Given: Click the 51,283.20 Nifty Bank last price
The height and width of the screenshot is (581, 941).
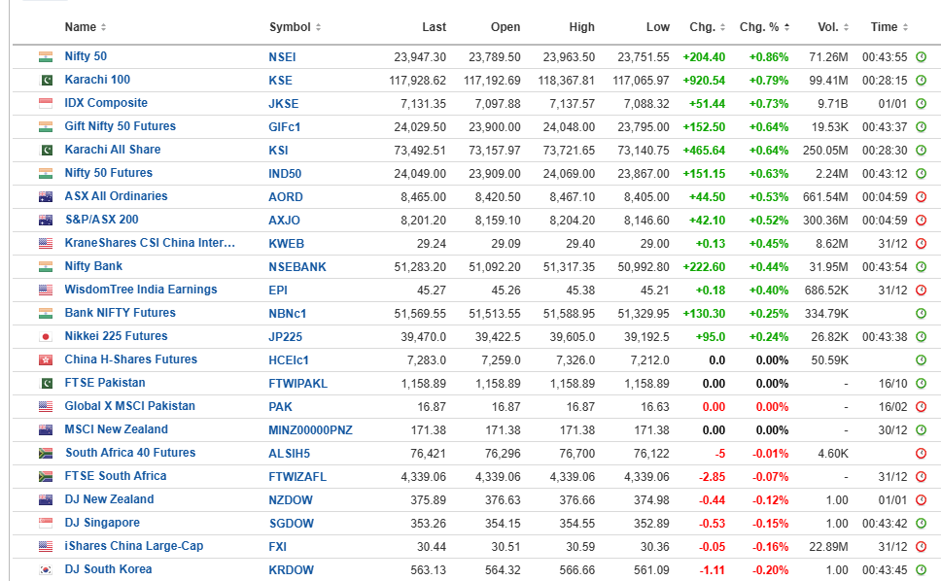Looking at the screenshot, I should pos(420,267).
